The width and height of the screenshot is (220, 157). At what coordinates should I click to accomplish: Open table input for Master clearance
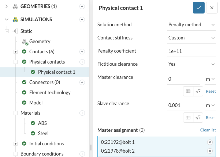188,91
